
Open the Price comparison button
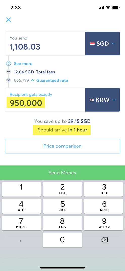(x=62, y=146)
